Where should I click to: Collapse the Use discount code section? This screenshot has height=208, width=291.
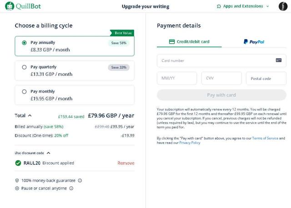[48, 153]
